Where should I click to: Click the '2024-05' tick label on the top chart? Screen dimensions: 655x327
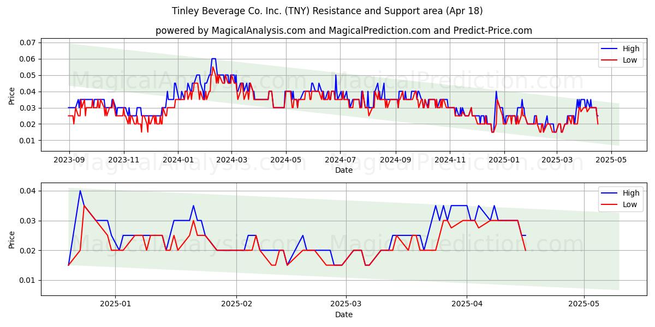click(286, 160)
